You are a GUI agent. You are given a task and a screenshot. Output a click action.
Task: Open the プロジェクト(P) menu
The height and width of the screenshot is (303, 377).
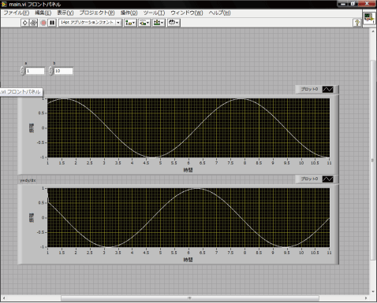(97, 13)
